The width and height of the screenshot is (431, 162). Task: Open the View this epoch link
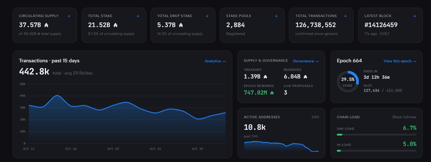[400, 61]
